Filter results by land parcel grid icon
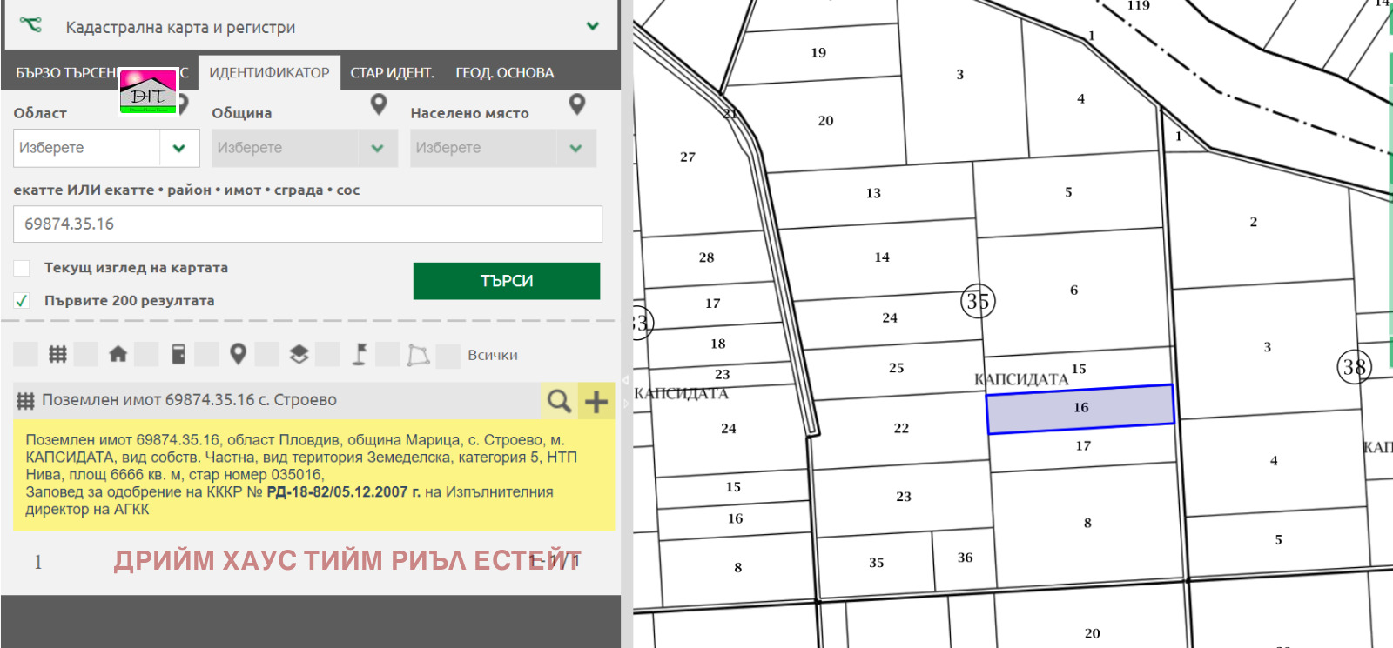Viewport: 1393px width, 648px height. click(x=57, y=354)
